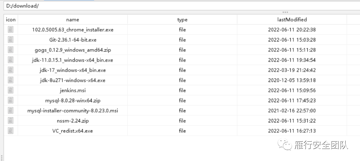Click type cell of jdk-11.0.15.1_windows-x64_bin.exe row
360x161 pixels.
click(x=182, y=60)
